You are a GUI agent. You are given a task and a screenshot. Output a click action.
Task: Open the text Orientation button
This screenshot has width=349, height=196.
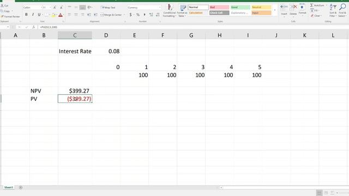89,7
